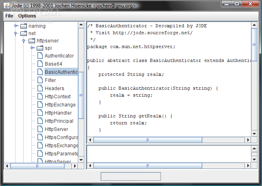Image resolution: width=262 pixels, height=186 pixels.
Task: Click the empty progress bar at bottom
Action: click(x=131, y=176)
